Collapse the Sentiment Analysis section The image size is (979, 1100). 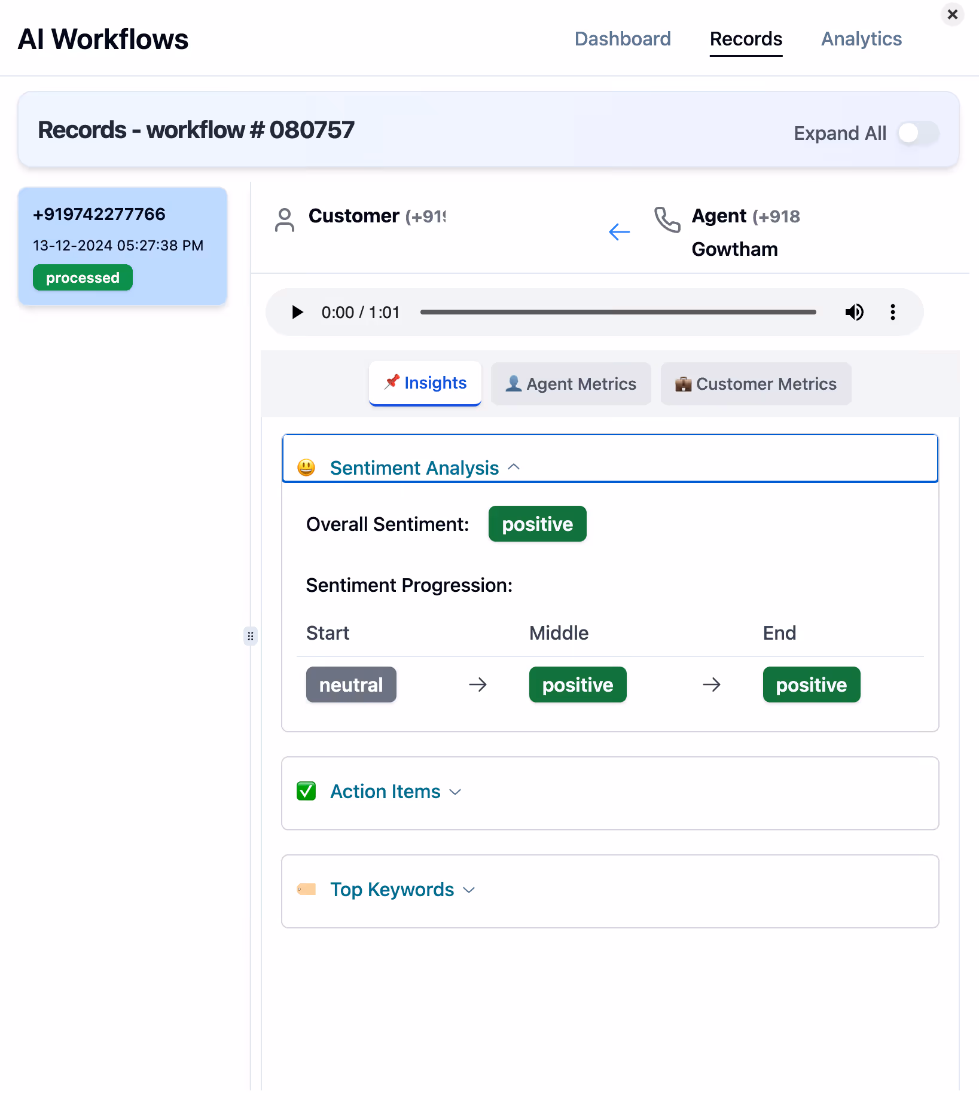[x=514, y=467]
